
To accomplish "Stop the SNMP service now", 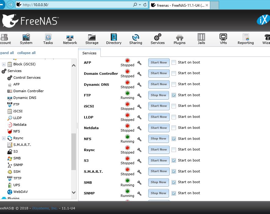I will tap(158, 193).
